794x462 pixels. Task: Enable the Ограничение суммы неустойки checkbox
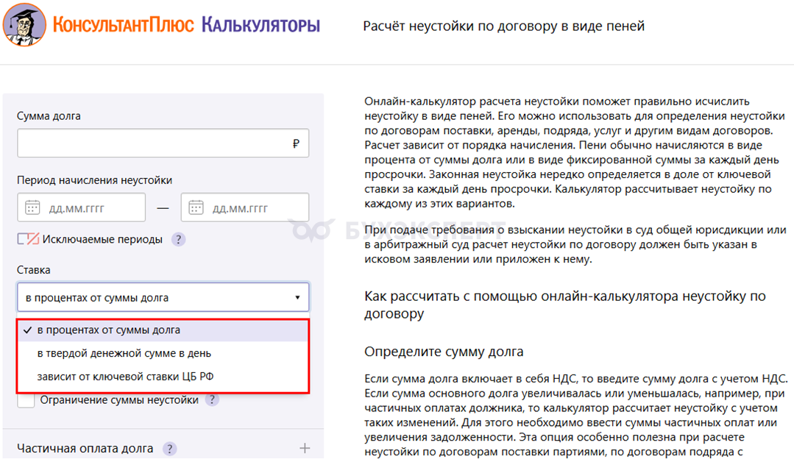26,400
